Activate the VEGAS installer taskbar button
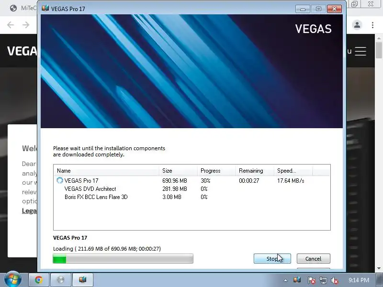The height and width of the screenshot is (287, 383). coord(82,280)
